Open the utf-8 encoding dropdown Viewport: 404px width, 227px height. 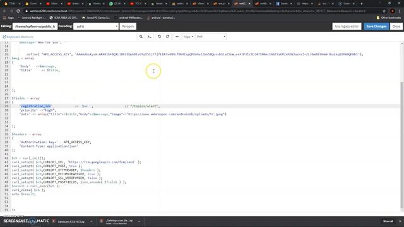click(x=95, y=26)
